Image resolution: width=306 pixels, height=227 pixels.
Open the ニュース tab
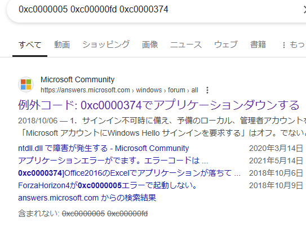pyautogui.click(x=186, y=44)
